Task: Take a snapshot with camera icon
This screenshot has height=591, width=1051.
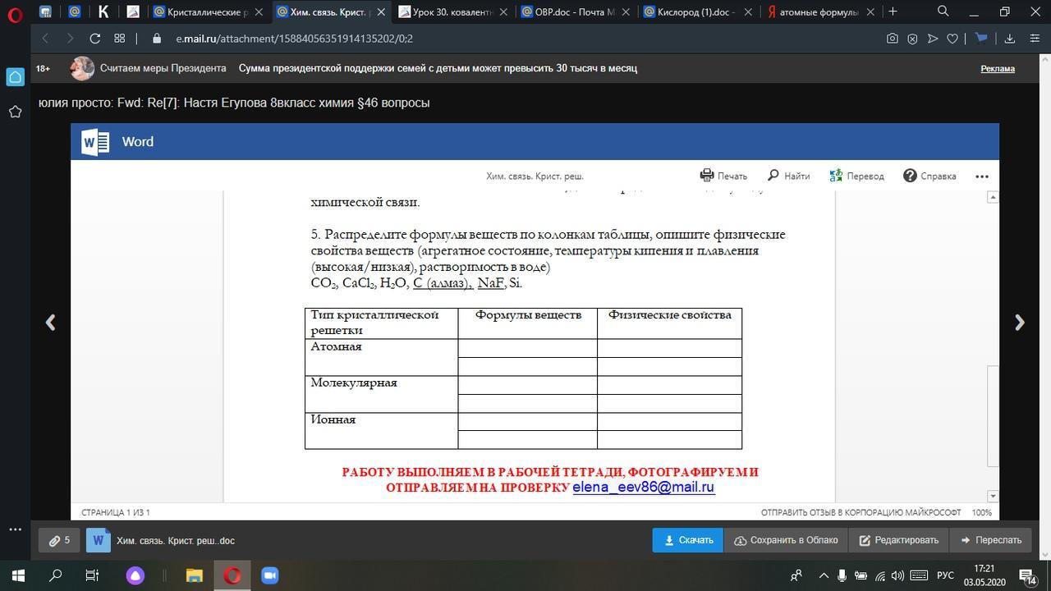Action: click(x=893, y=39)
